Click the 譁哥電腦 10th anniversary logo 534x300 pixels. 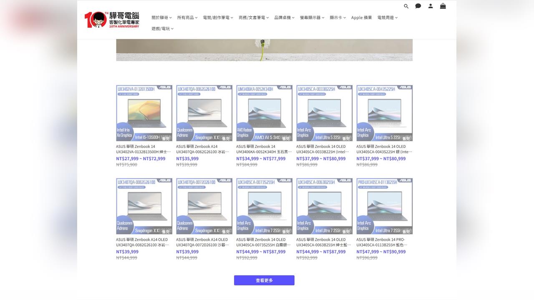pos(112,19)
